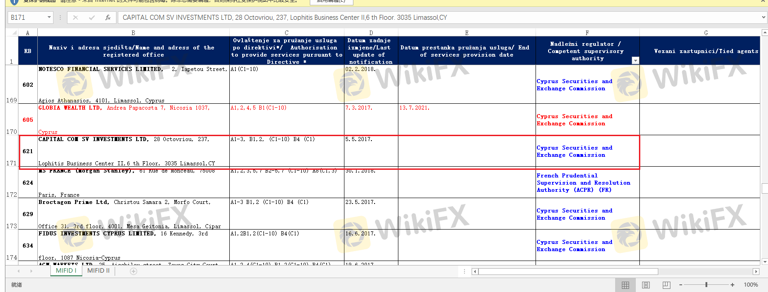Add a new sheet with plus icon
This screenshot has height=292, width=768.
click(134, 271)
